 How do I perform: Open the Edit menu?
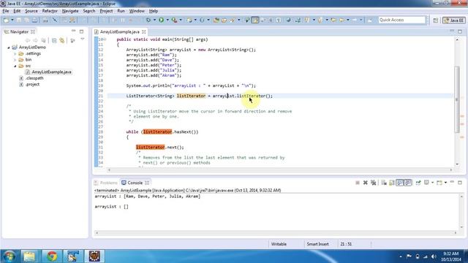[x=17, y=11]
